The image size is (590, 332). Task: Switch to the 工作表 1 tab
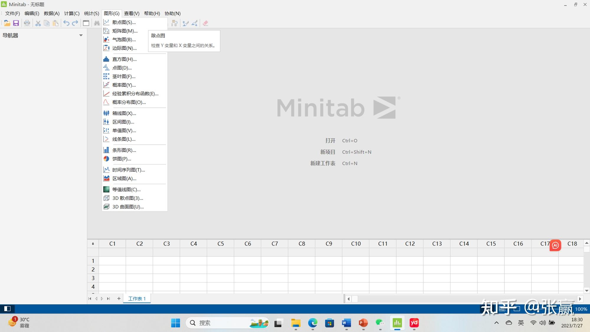click(x=137, y=298)
